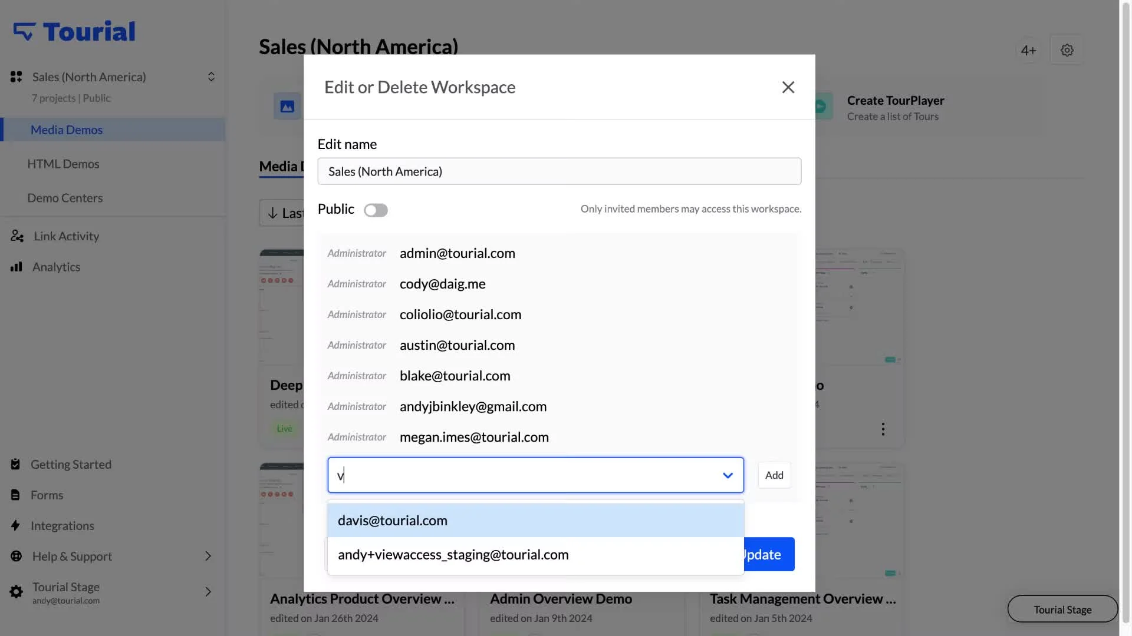Choose andy+viewaccess_staging@tourial.com from the dropdown

tap(535, 555)
